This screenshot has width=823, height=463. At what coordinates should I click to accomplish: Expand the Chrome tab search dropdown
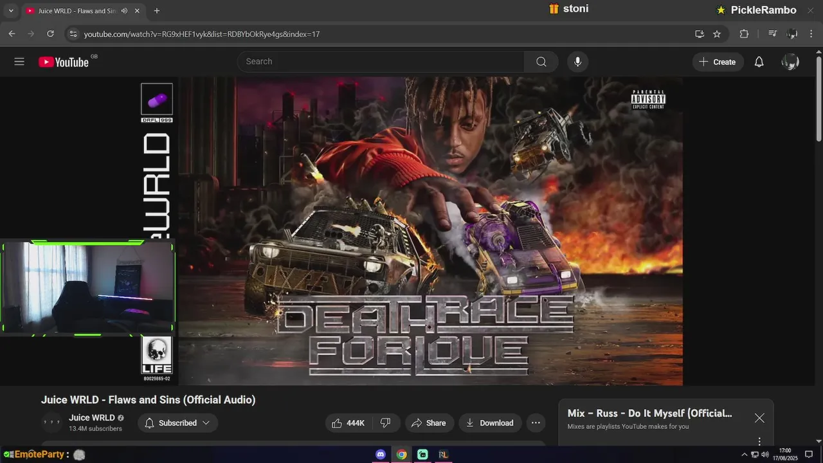coord(11,11)
